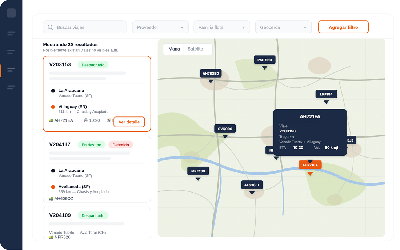Open the Familia flota dropdown
Screen dimensions: 400x250
222,27
